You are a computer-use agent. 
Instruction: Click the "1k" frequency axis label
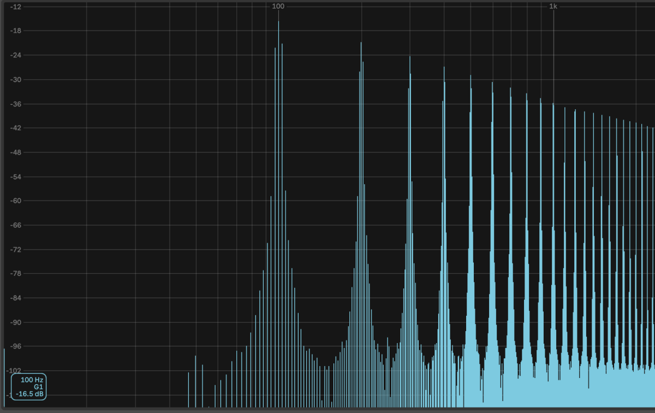(553, 6)
